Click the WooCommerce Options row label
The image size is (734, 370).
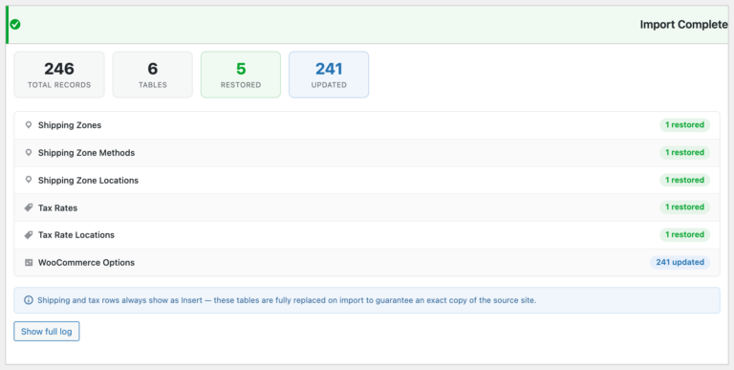tap(86, 263)
